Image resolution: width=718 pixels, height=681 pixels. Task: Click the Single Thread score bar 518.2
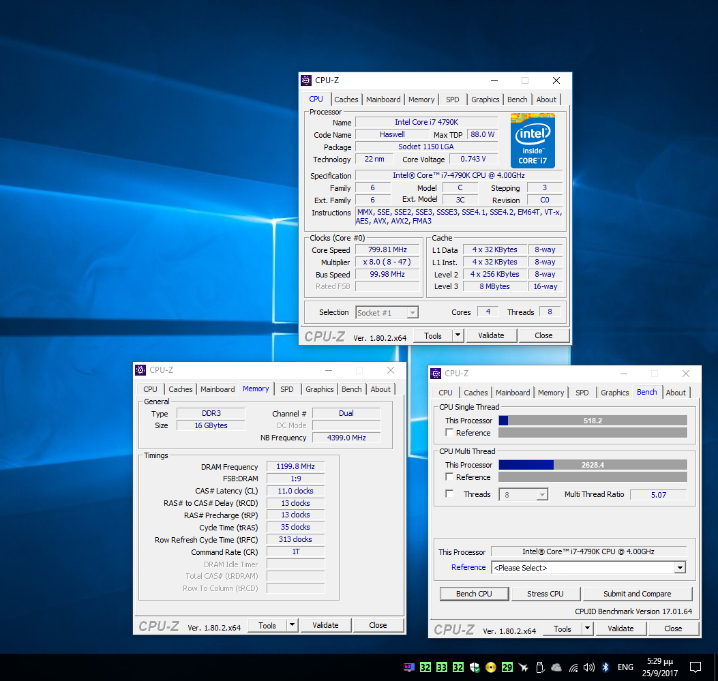click(x=593, y=421)
